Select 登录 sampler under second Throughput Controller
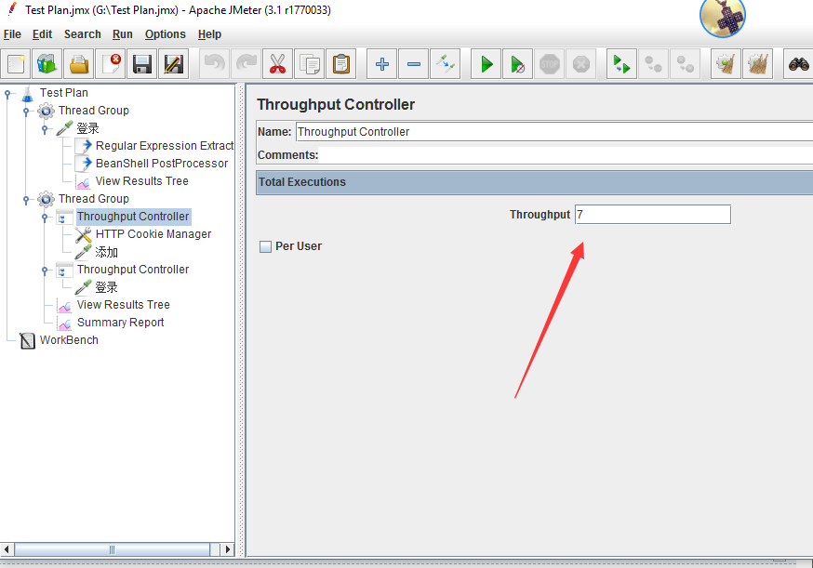This screenshot has height=568, width=813. pyautogui.click(x=106, y=287)
